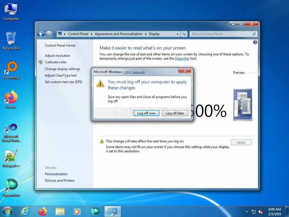
Task: Open Recycle Bin on desktop
Action: (11, 41)
